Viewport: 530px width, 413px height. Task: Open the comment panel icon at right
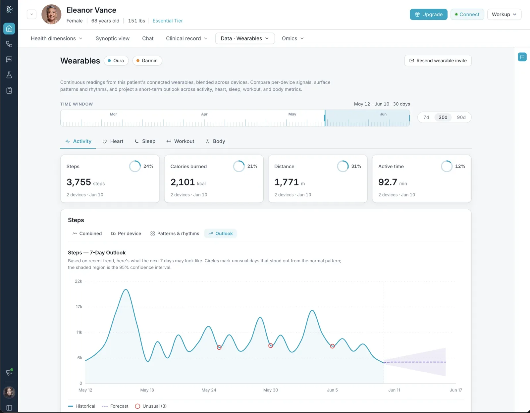[x=522, y=57]
